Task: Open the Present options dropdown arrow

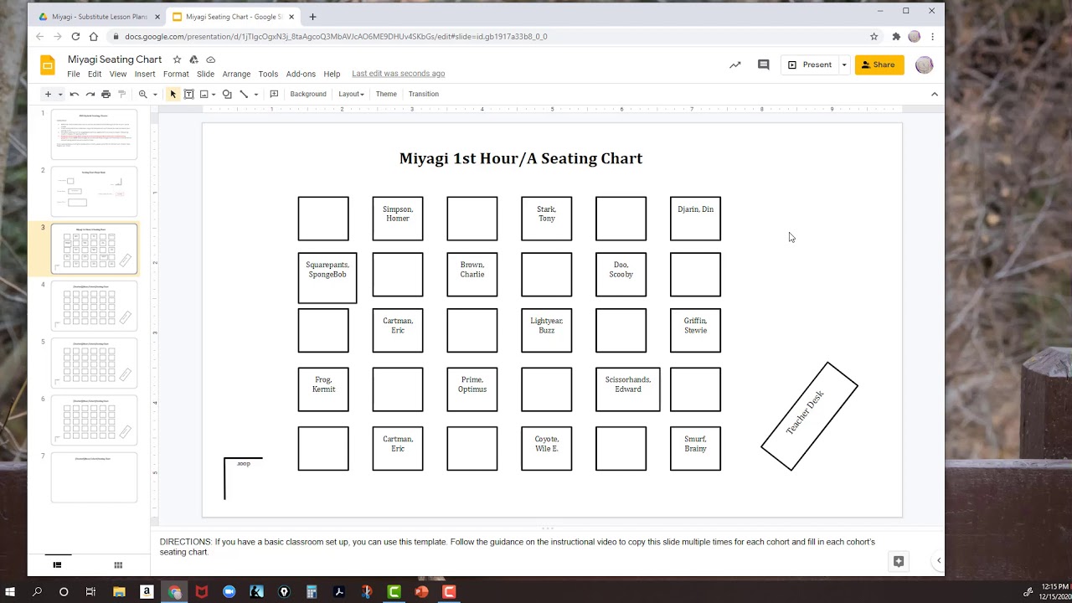Action: [844, 64]
